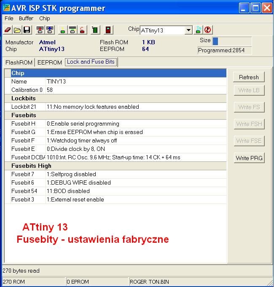Click the red-arrow write buffer to chip icon
Screen dimensions: 274x287
tap(40, 30)
